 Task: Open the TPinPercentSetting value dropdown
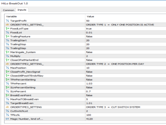[x=89, y=79]
